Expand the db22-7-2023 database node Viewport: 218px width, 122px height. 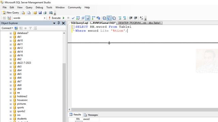coord(11,63)
